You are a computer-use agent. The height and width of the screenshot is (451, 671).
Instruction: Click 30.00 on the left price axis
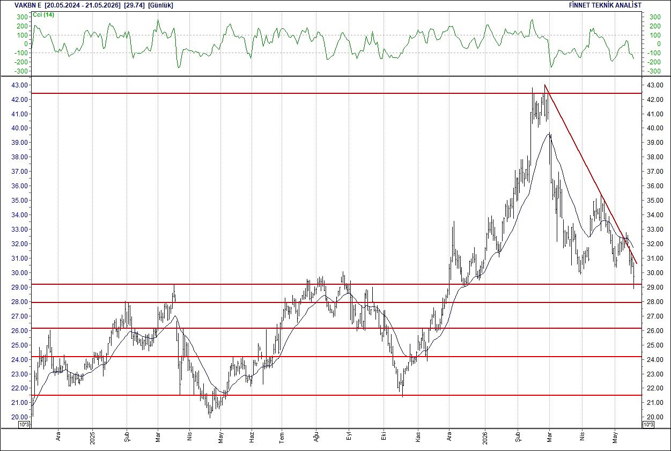pos(19,273)
